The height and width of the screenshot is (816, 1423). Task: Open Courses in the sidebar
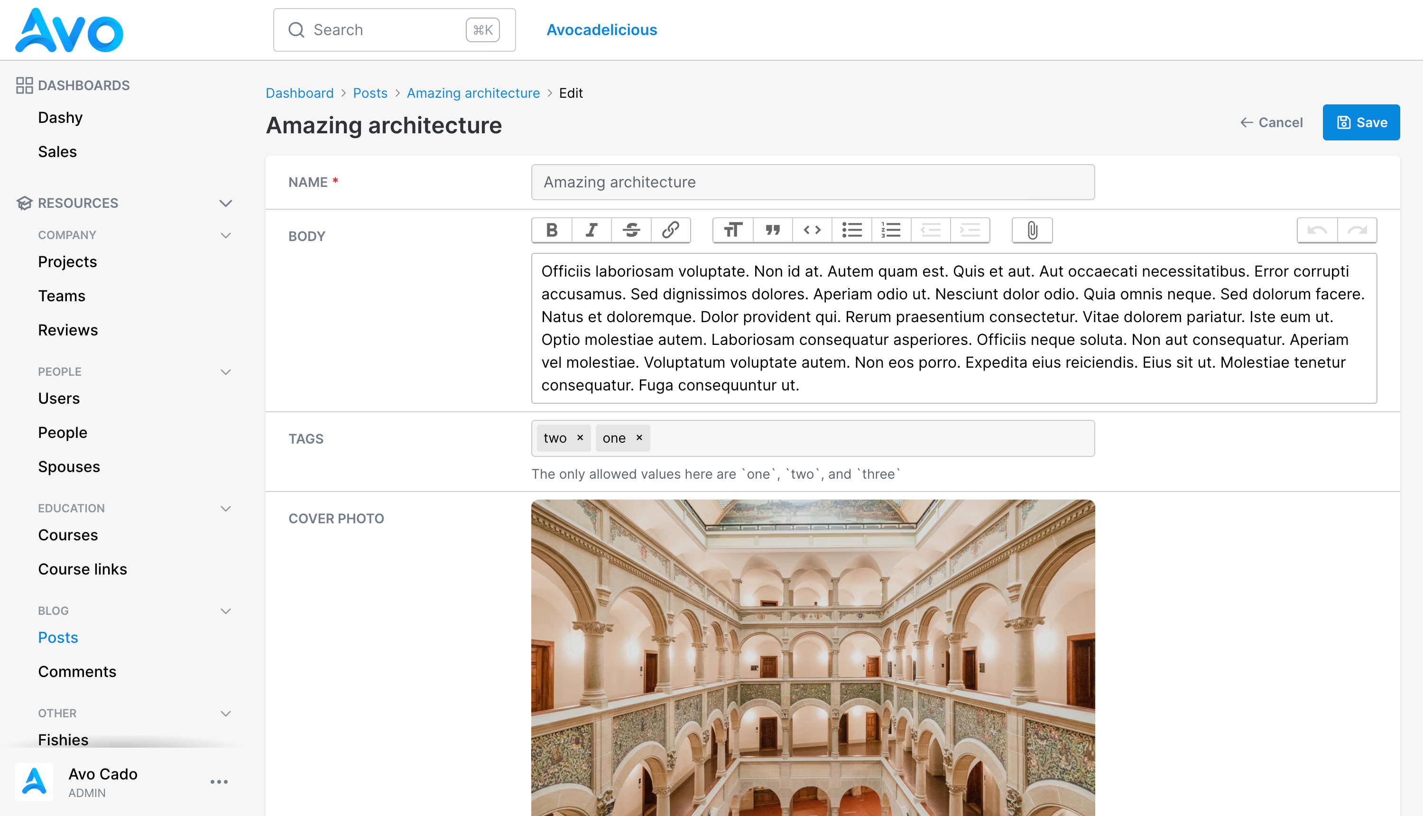(68, 535)
